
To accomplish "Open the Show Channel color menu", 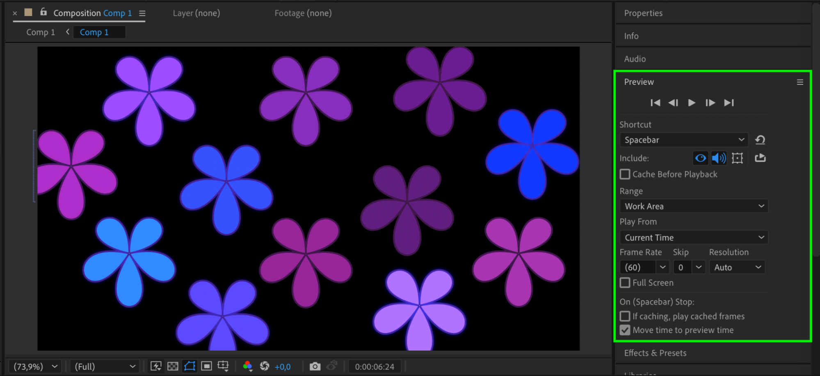I will 247,366.
